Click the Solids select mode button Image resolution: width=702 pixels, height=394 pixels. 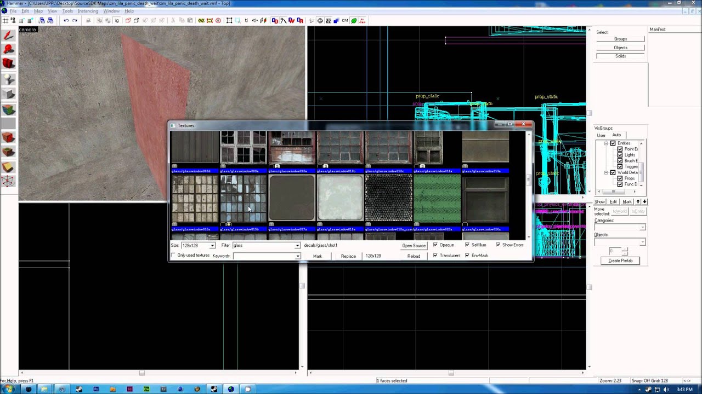click(x=620, y=56)
